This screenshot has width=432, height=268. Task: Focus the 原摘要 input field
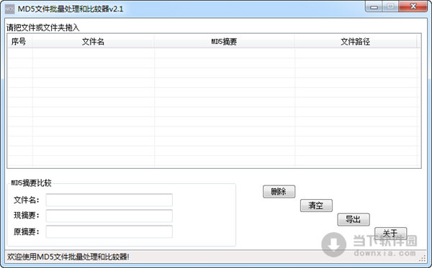109,232
